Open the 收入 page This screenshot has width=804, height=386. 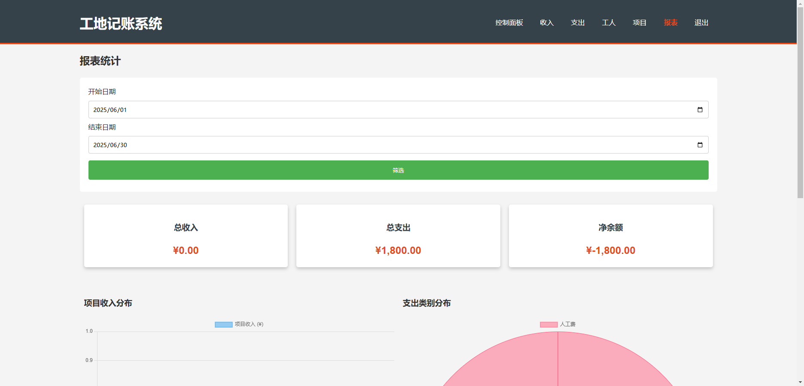(546, 23)
